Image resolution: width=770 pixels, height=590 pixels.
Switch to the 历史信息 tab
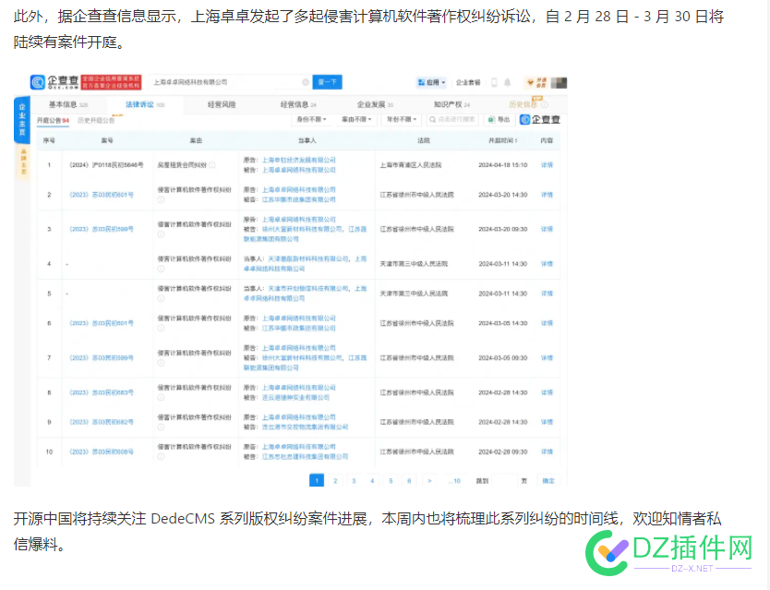click(x=523, y=104)
